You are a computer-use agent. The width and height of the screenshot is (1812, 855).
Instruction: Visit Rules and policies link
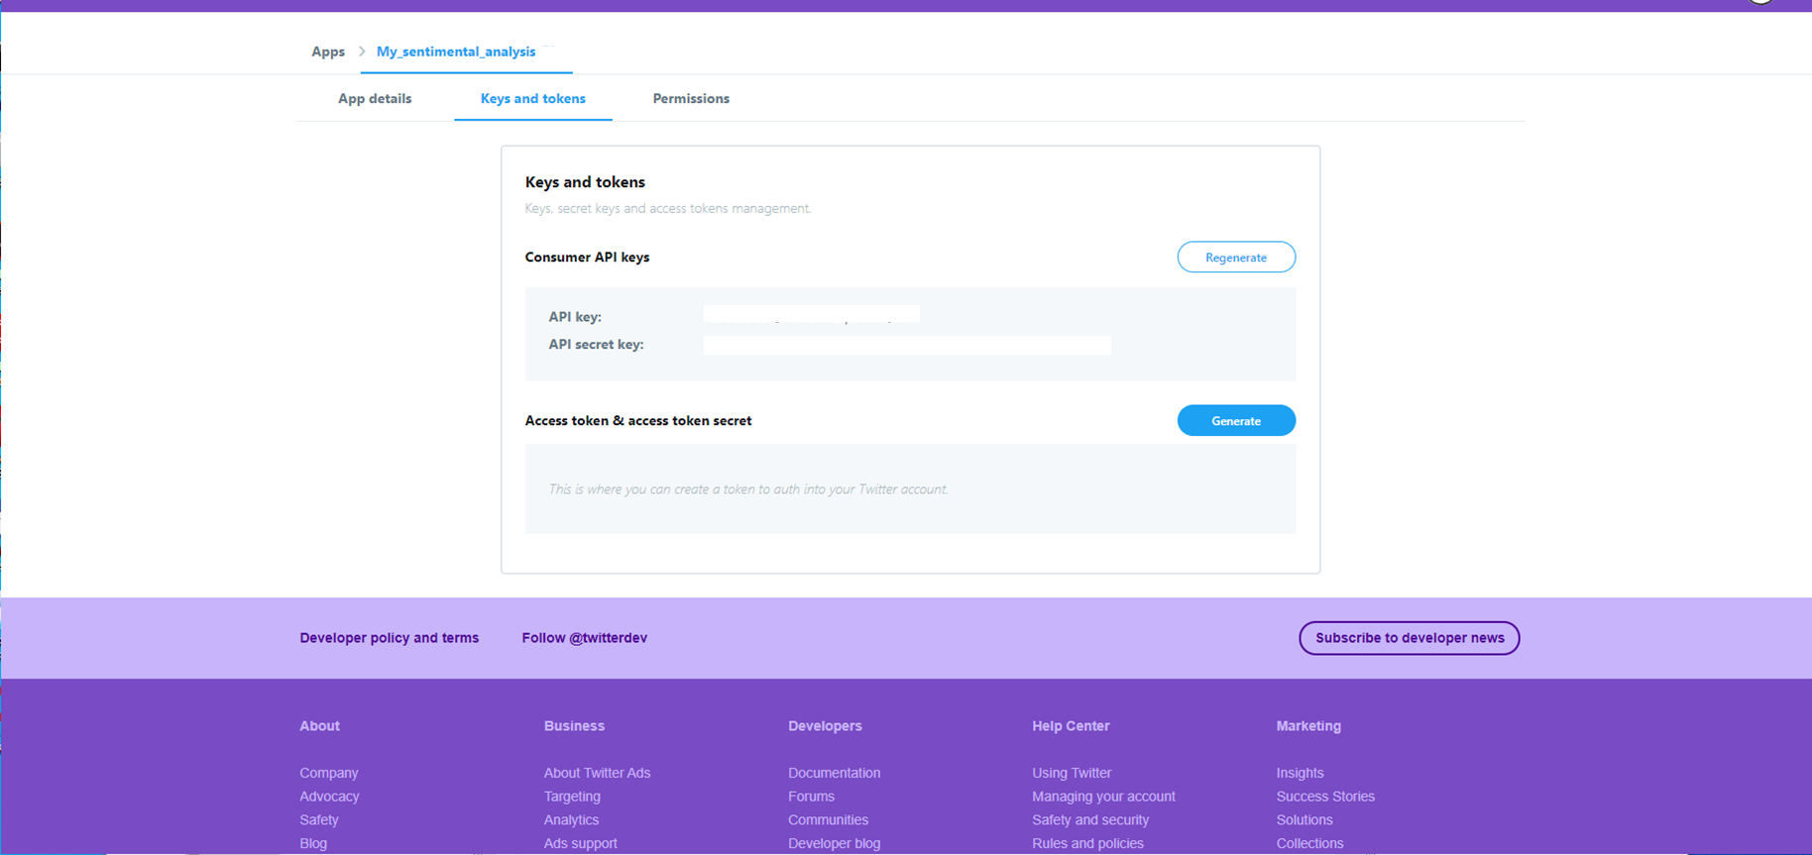(1087, 844)
